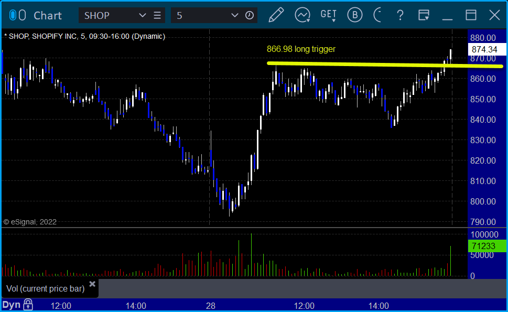Screen dimensions: 508x312
Task: Select the pencil drawing tools icon
Action: [x=276, y=15]
